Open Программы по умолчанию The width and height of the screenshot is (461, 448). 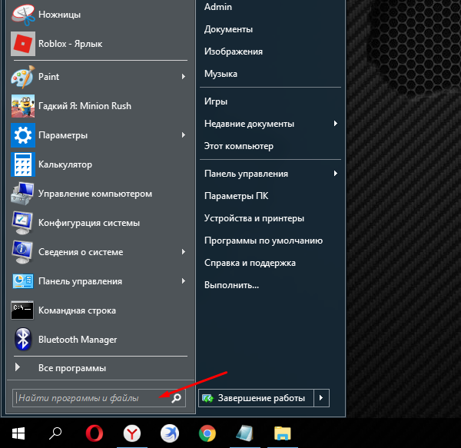(x=264, y=241)
